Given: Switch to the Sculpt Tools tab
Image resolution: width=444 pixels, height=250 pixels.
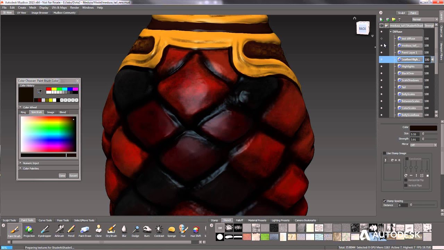Looking at the screenshot, I should point(9,220).
